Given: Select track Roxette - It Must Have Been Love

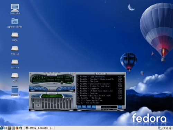Looking at the screenshot, I should tap(100, 91).
